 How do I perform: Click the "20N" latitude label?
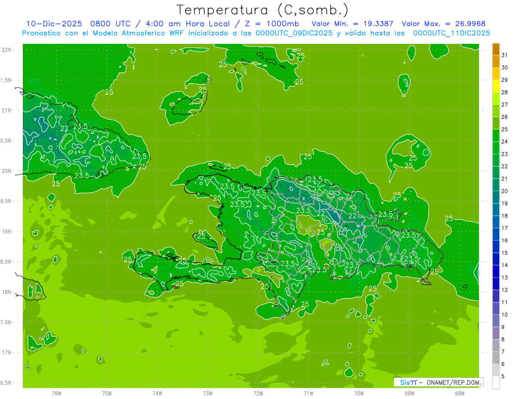[7, 171]
